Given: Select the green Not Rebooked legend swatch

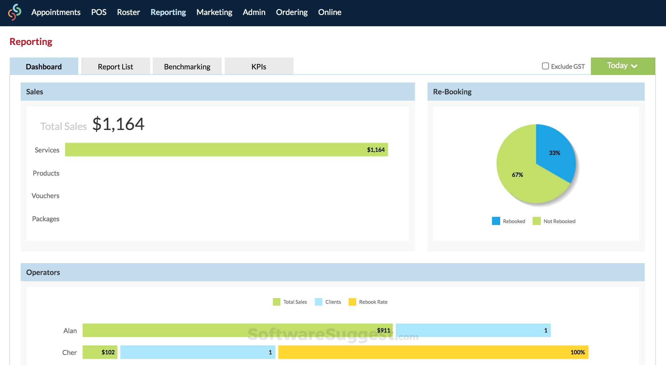Looking at the screenshot, I should [536, 221].
